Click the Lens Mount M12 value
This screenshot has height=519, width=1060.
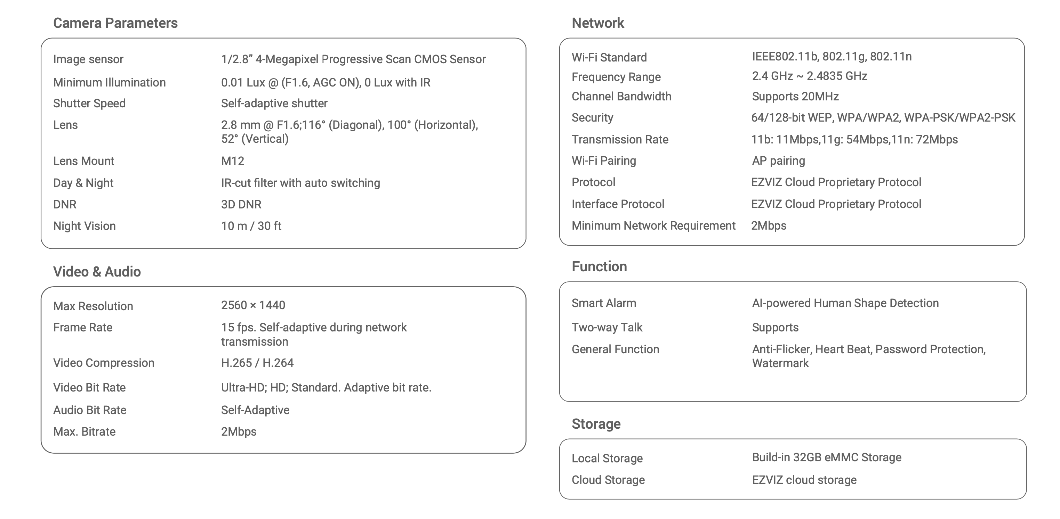click(x=233, y=161)
